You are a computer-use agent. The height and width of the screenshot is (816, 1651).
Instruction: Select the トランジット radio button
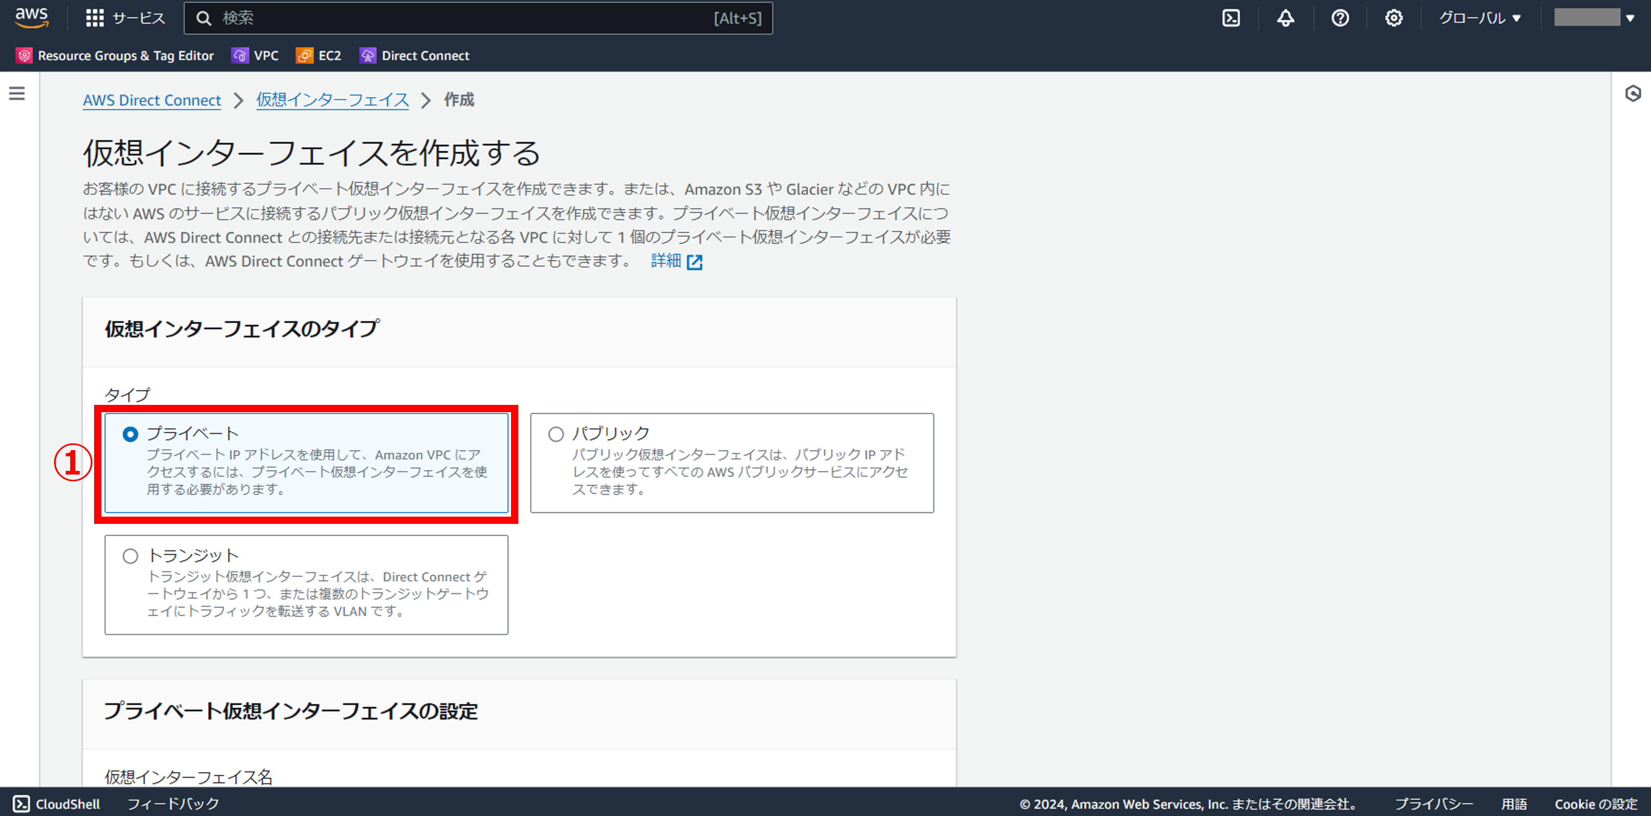[x=130, y=557]
